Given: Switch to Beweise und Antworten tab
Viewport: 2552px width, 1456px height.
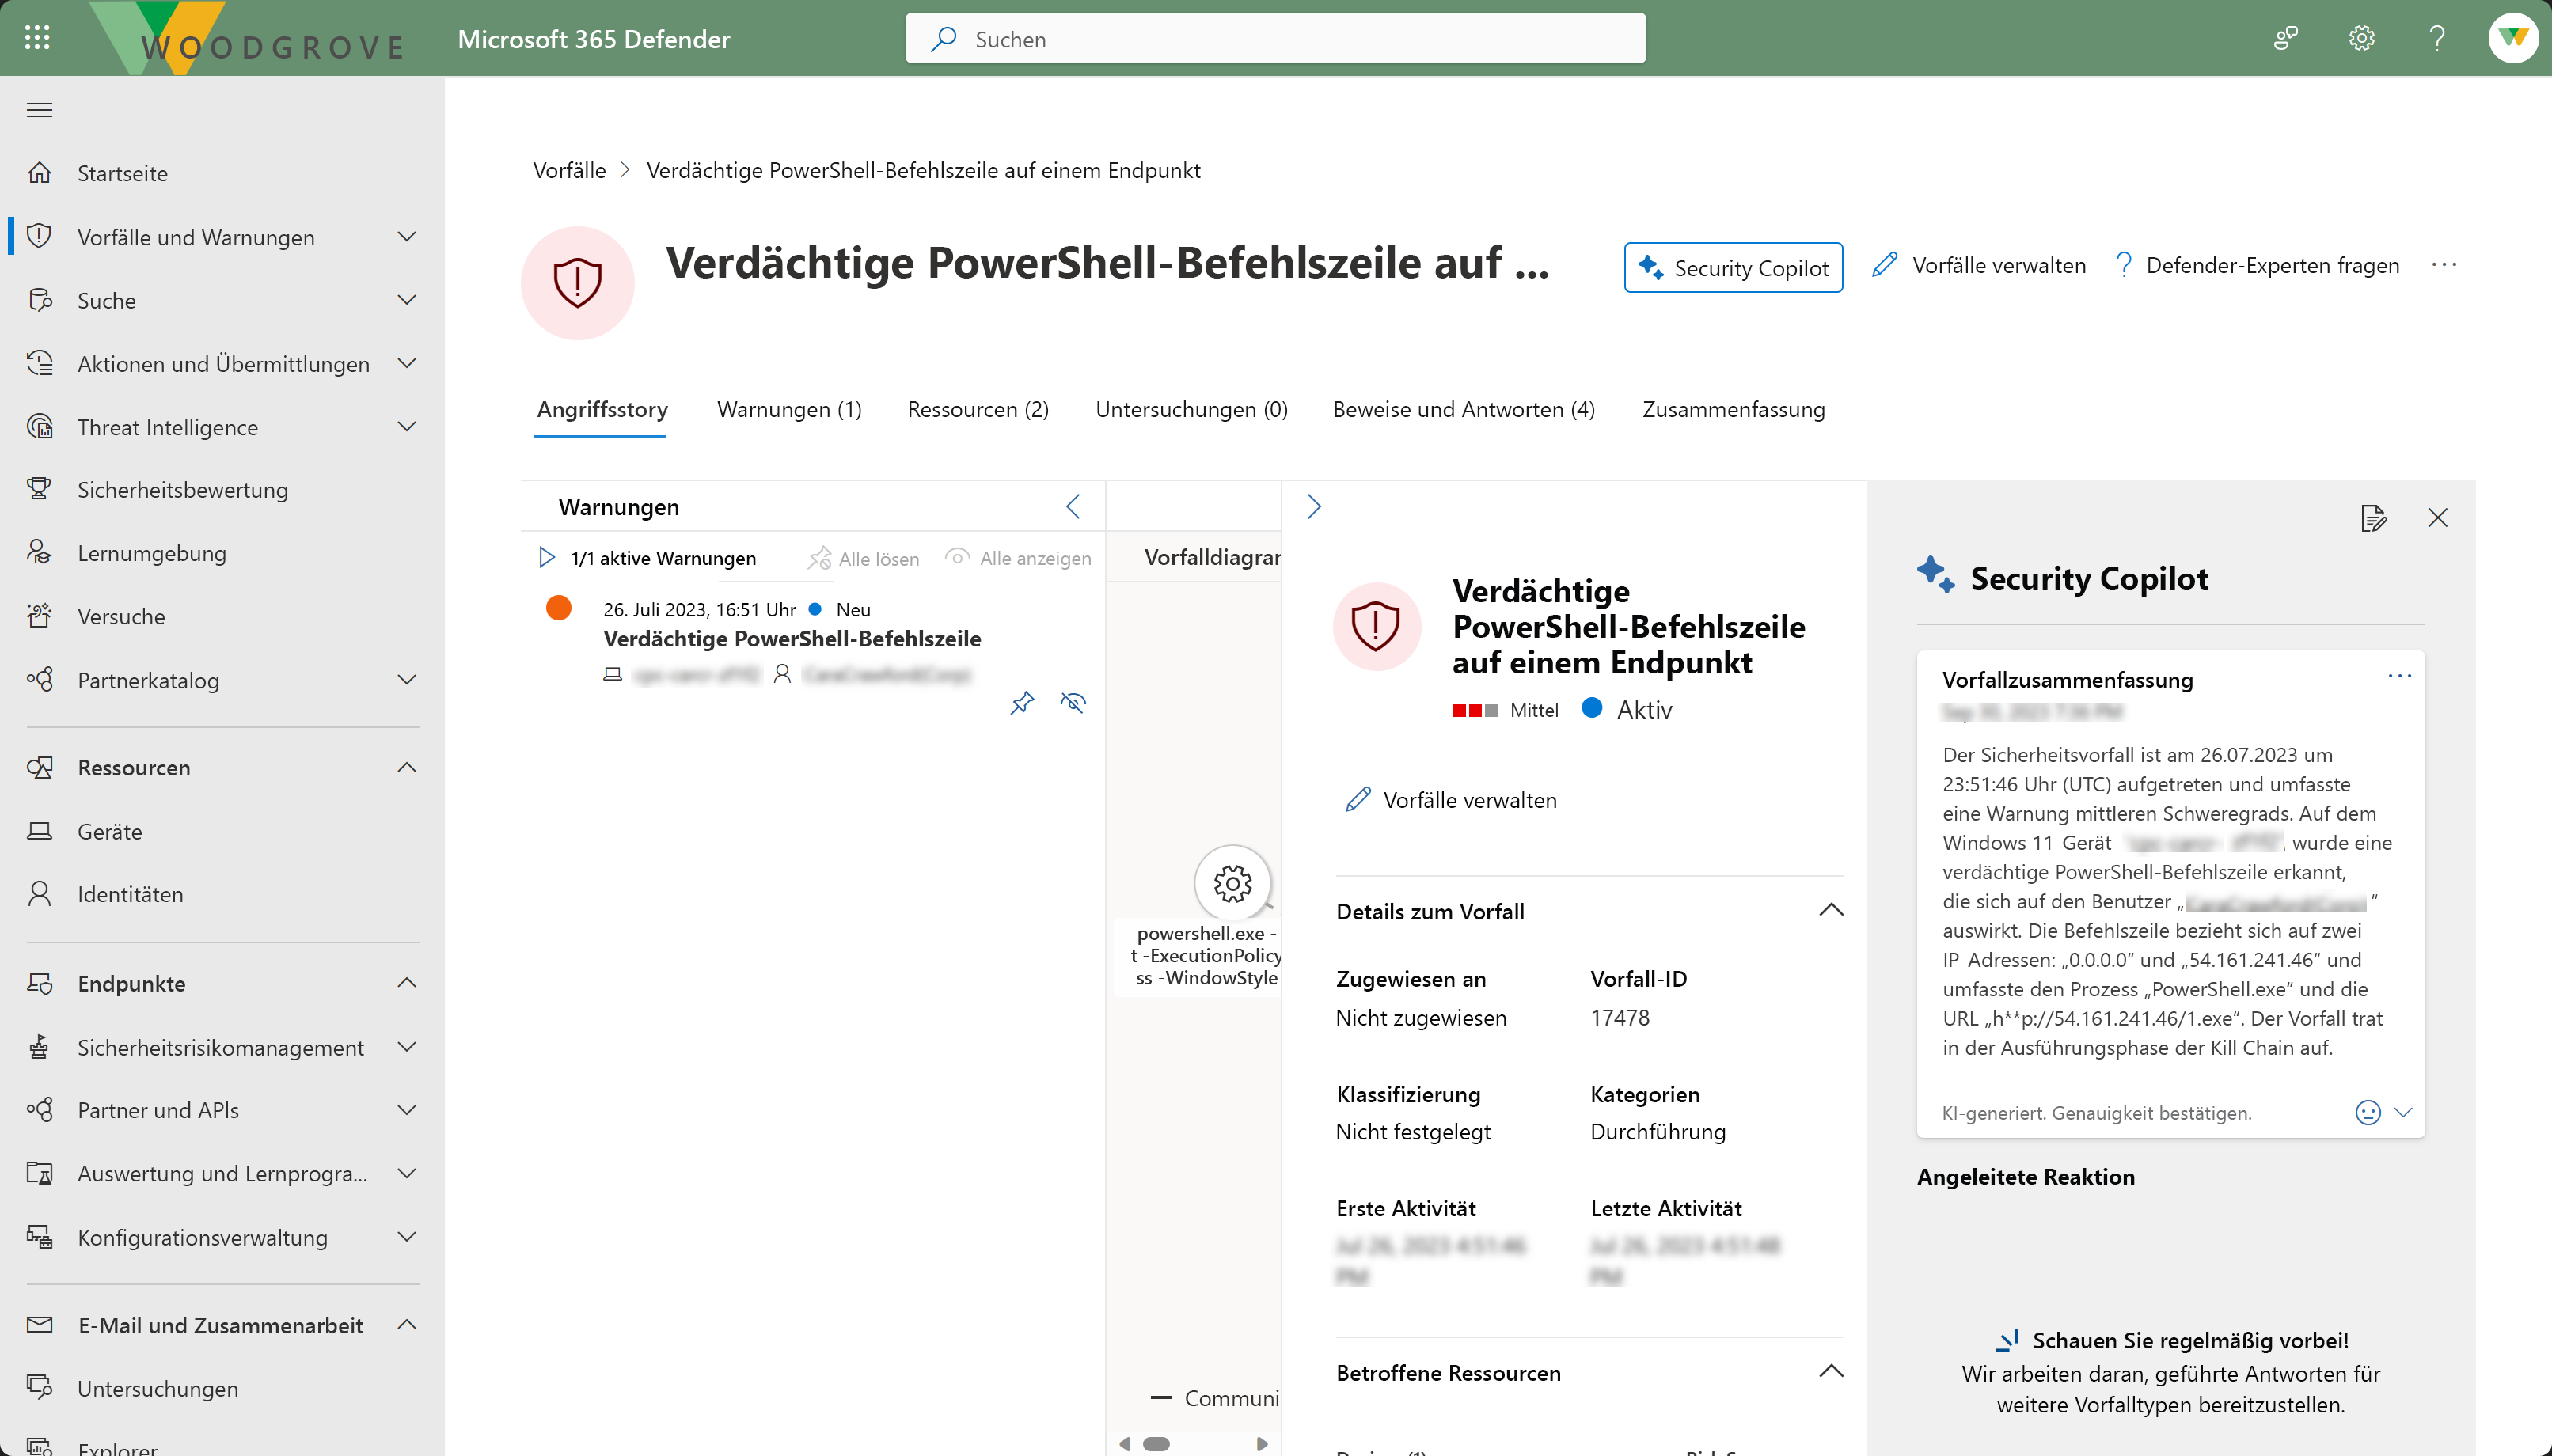Looking at the screenshot, I should coord(1463,409).
